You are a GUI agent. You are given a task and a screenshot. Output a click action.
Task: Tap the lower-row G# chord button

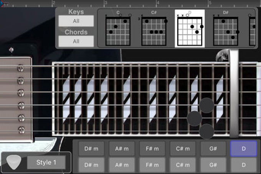(213, 165)
